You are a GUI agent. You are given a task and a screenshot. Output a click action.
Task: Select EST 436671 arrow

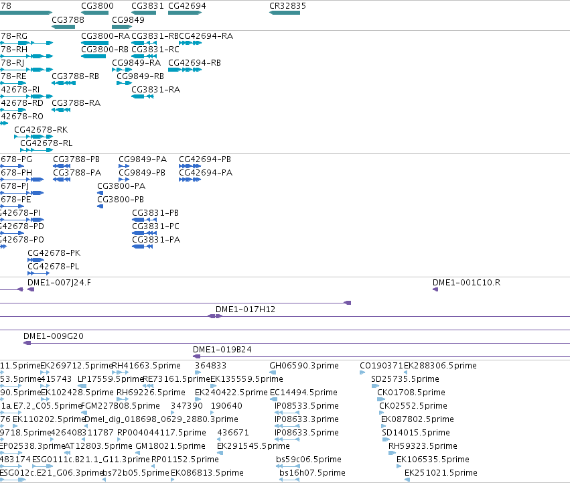click(219, 439)
